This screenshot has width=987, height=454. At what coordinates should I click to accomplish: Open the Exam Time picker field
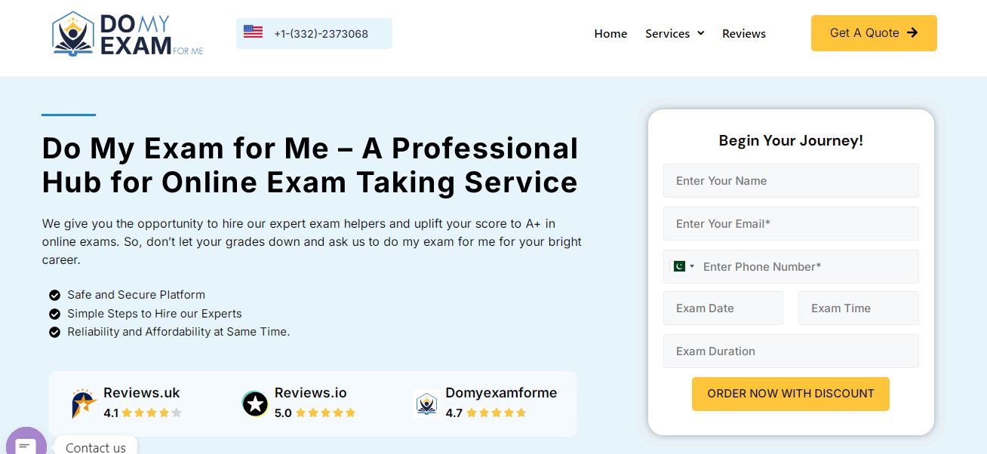click(858, 308)
